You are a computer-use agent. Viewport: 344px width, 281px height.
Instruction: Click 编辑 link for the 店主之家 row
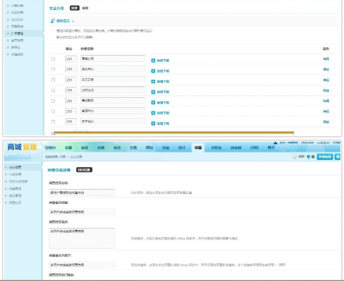pos(326,80)
